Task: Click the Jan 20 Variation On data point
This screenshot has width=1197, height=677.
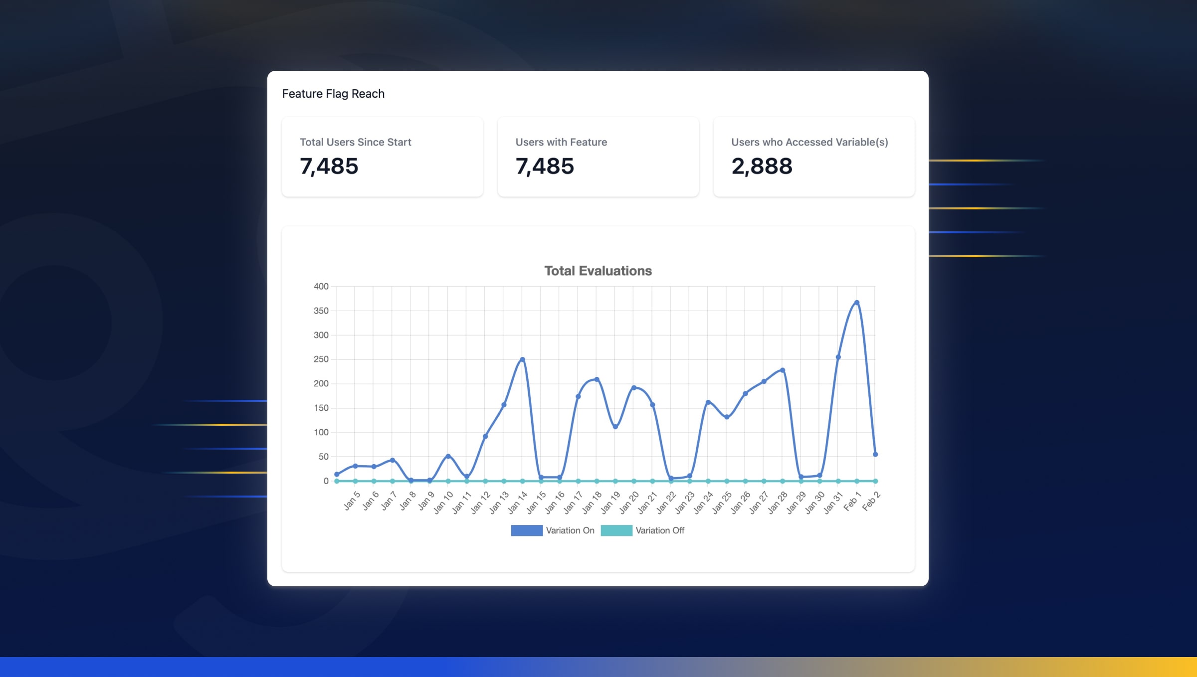Action: tap(633, 387)
